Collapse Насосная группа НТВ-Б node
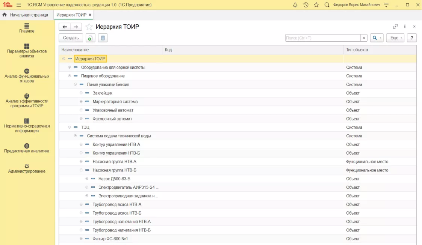This screenshot has width=422, height=245. (x=81, y=170)
